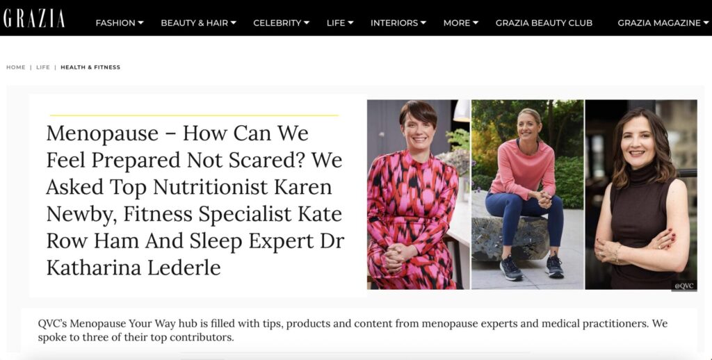This screenshot has height=360, width=712.
Task: Select the Celebrity menu label
Action: [277, 23]
